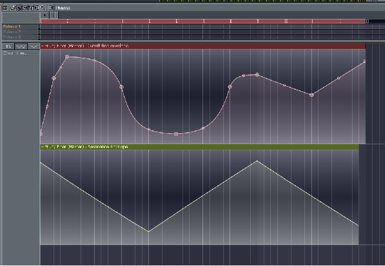Click the first envelope mode button showing bars
This screenshot has width=385, height=266.
point(8,46)
